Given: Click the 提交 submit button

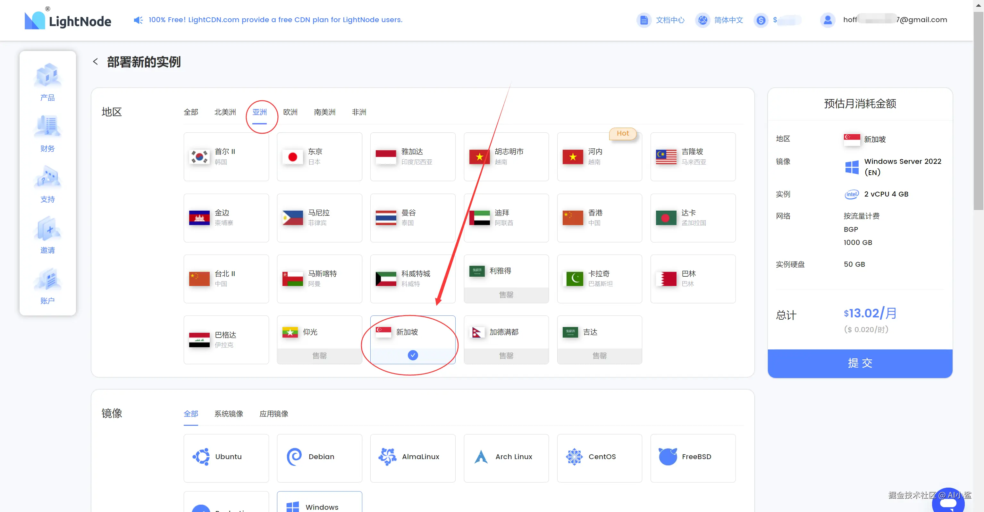Looking at the screenshot, I should 860,363.
